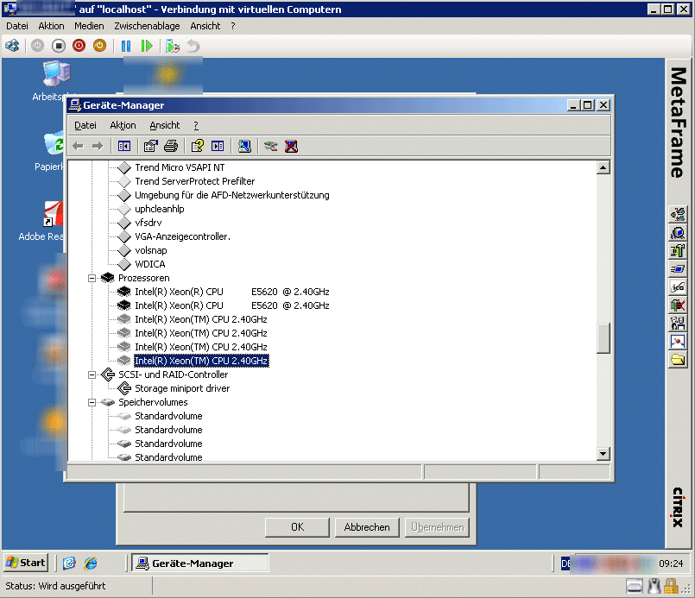Open help via the question-mark toolbar icon
This screenshot has height=598, width=695.
[x=197, y=146]
